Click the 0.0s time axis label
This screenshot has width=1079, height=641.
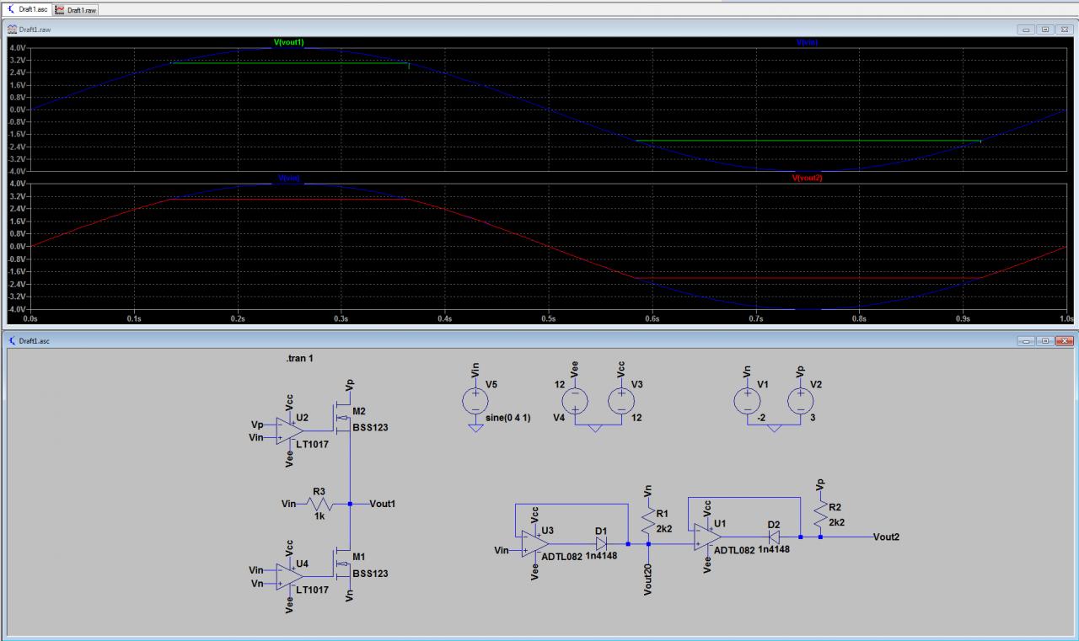click(32, 319)
